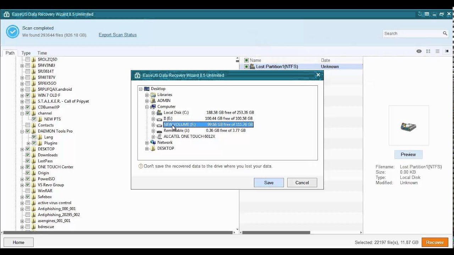The image size is (454, 255).
Task: Click the PowerISO folder icon in tree
Action: 34,179
